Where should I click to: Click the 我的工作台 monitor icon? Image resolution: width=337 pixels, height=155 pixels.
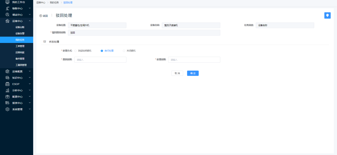pos(8,2)
